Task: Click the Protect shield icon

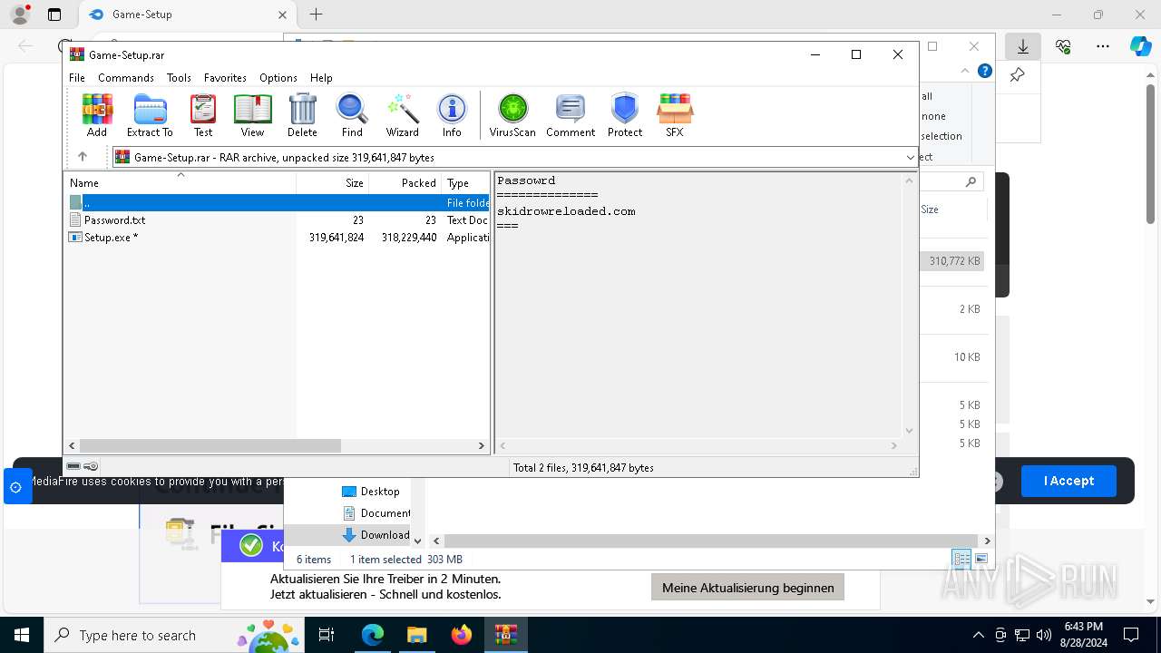Action: (x=625, y=115)
